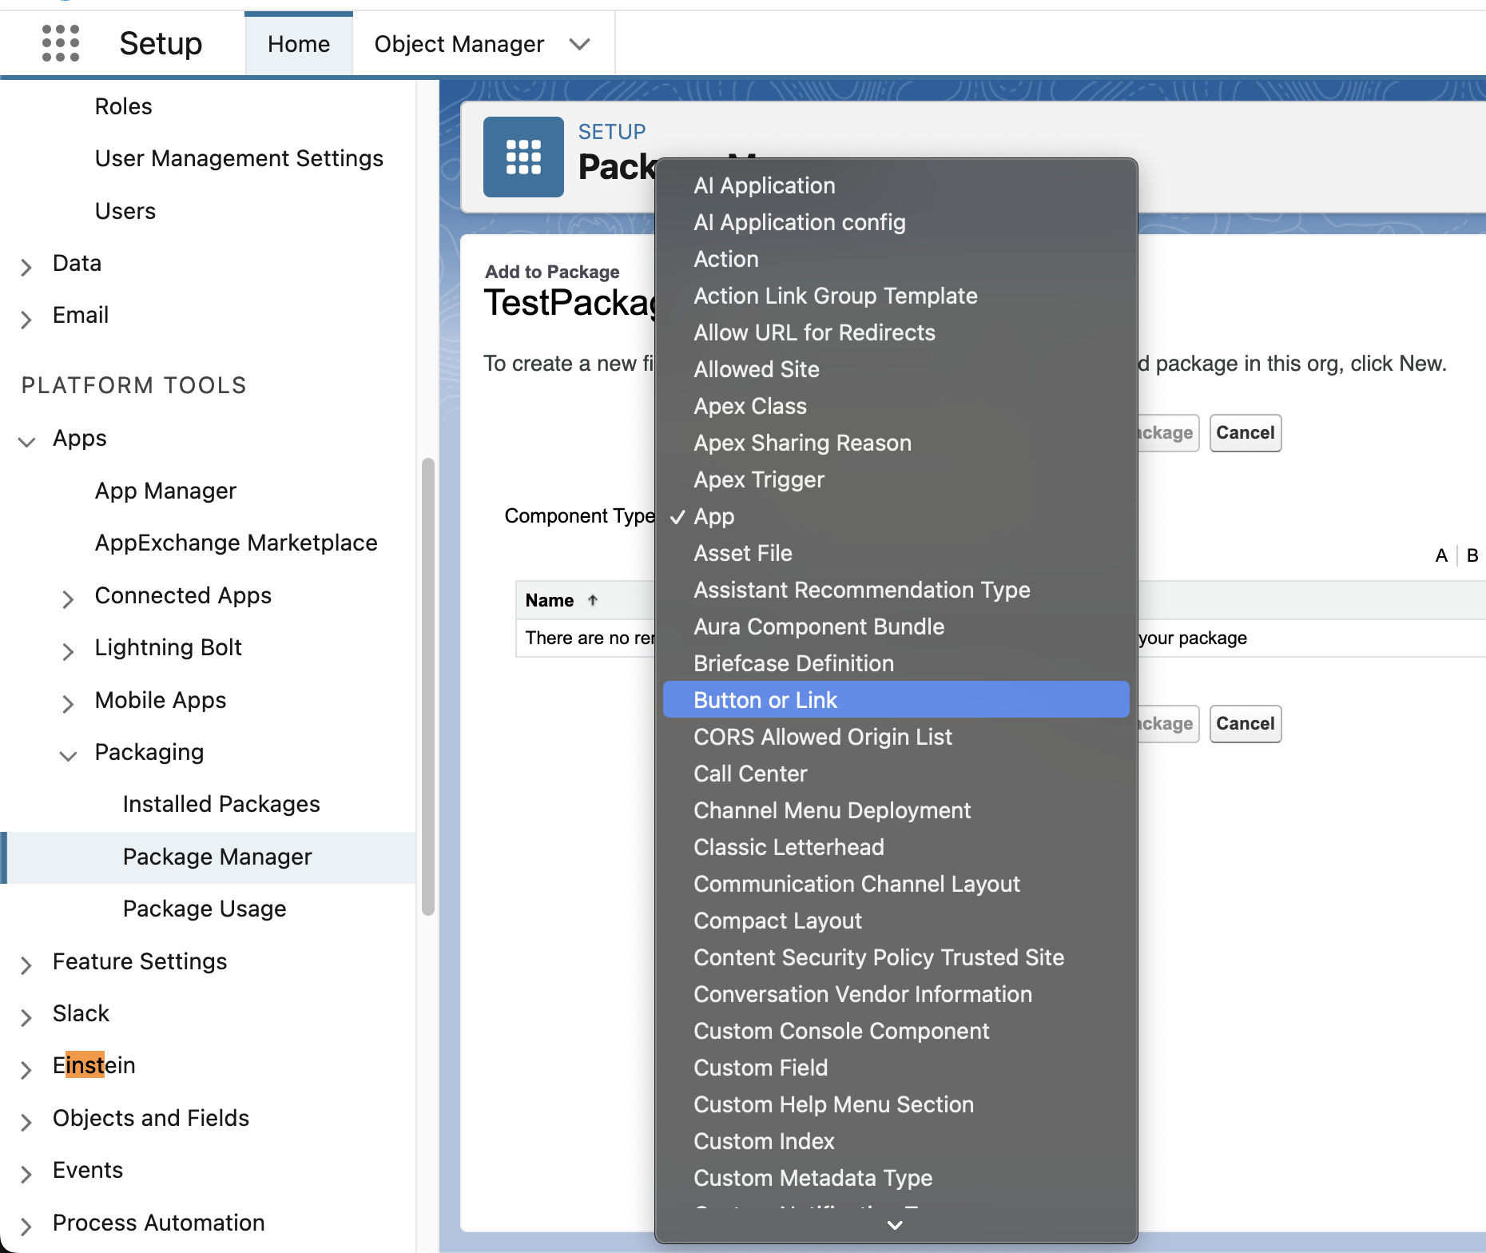Choose Action component type
The image size is (1486, 1253).
(896, 259)
